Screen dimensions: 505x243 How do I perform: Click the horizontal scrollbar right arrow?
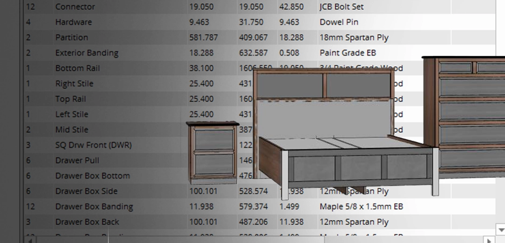(x=490, y=240)
